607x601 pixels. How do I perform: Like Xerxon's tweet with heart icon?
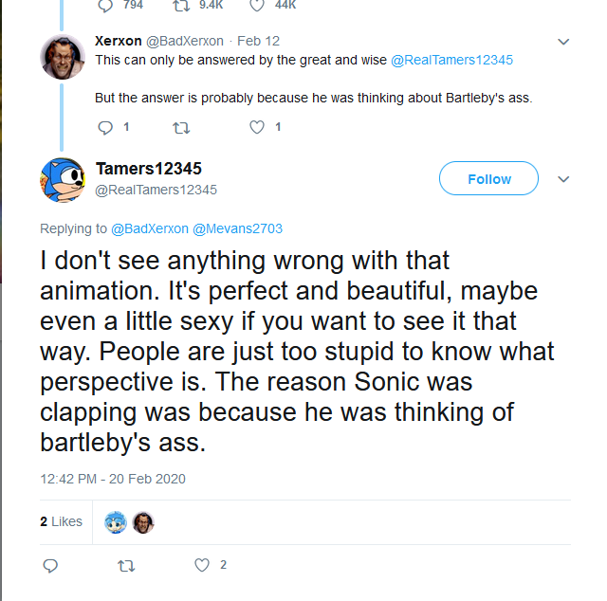pos(256,127)
